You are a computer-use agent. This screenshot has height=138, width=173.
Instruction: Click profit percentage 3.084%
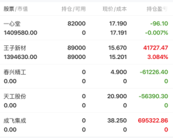[x=158, y=57]
